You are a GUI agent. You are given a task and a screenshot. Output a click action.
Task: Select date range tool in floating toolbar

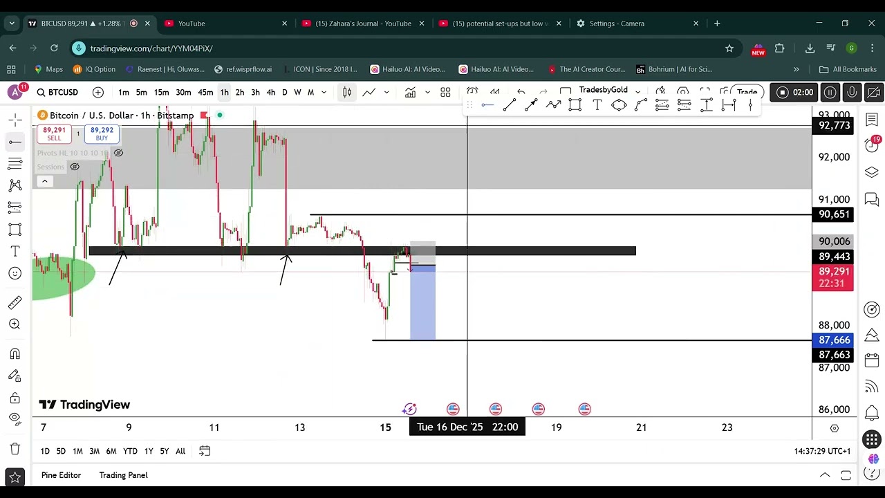729,105
